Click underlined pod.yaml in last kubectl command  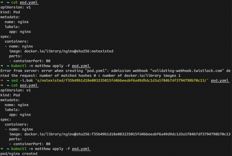coord(81,149)
